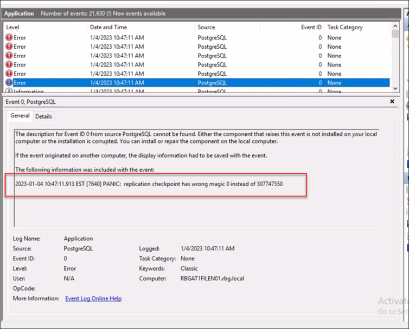
Task: Click the highlighted selected Error row icon
Action: pyautogui.click(x=9, y=82)
